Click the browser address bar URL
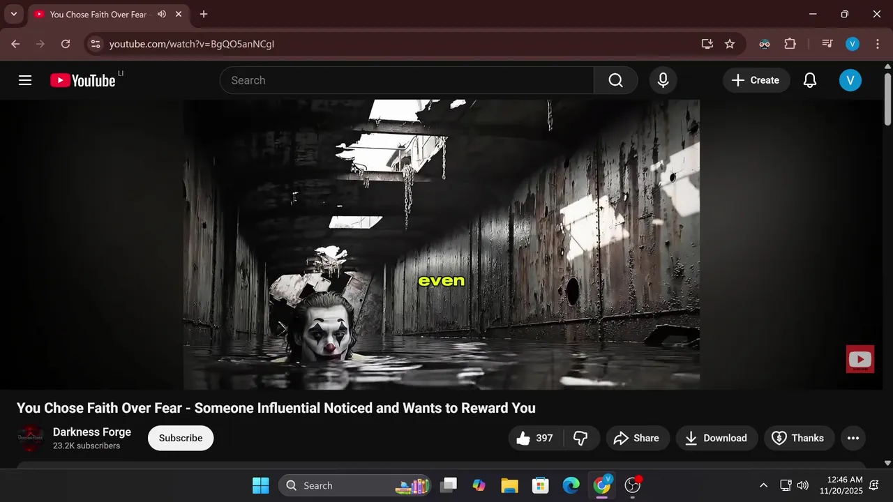This screenshot has height=502, width=893. 192,44
